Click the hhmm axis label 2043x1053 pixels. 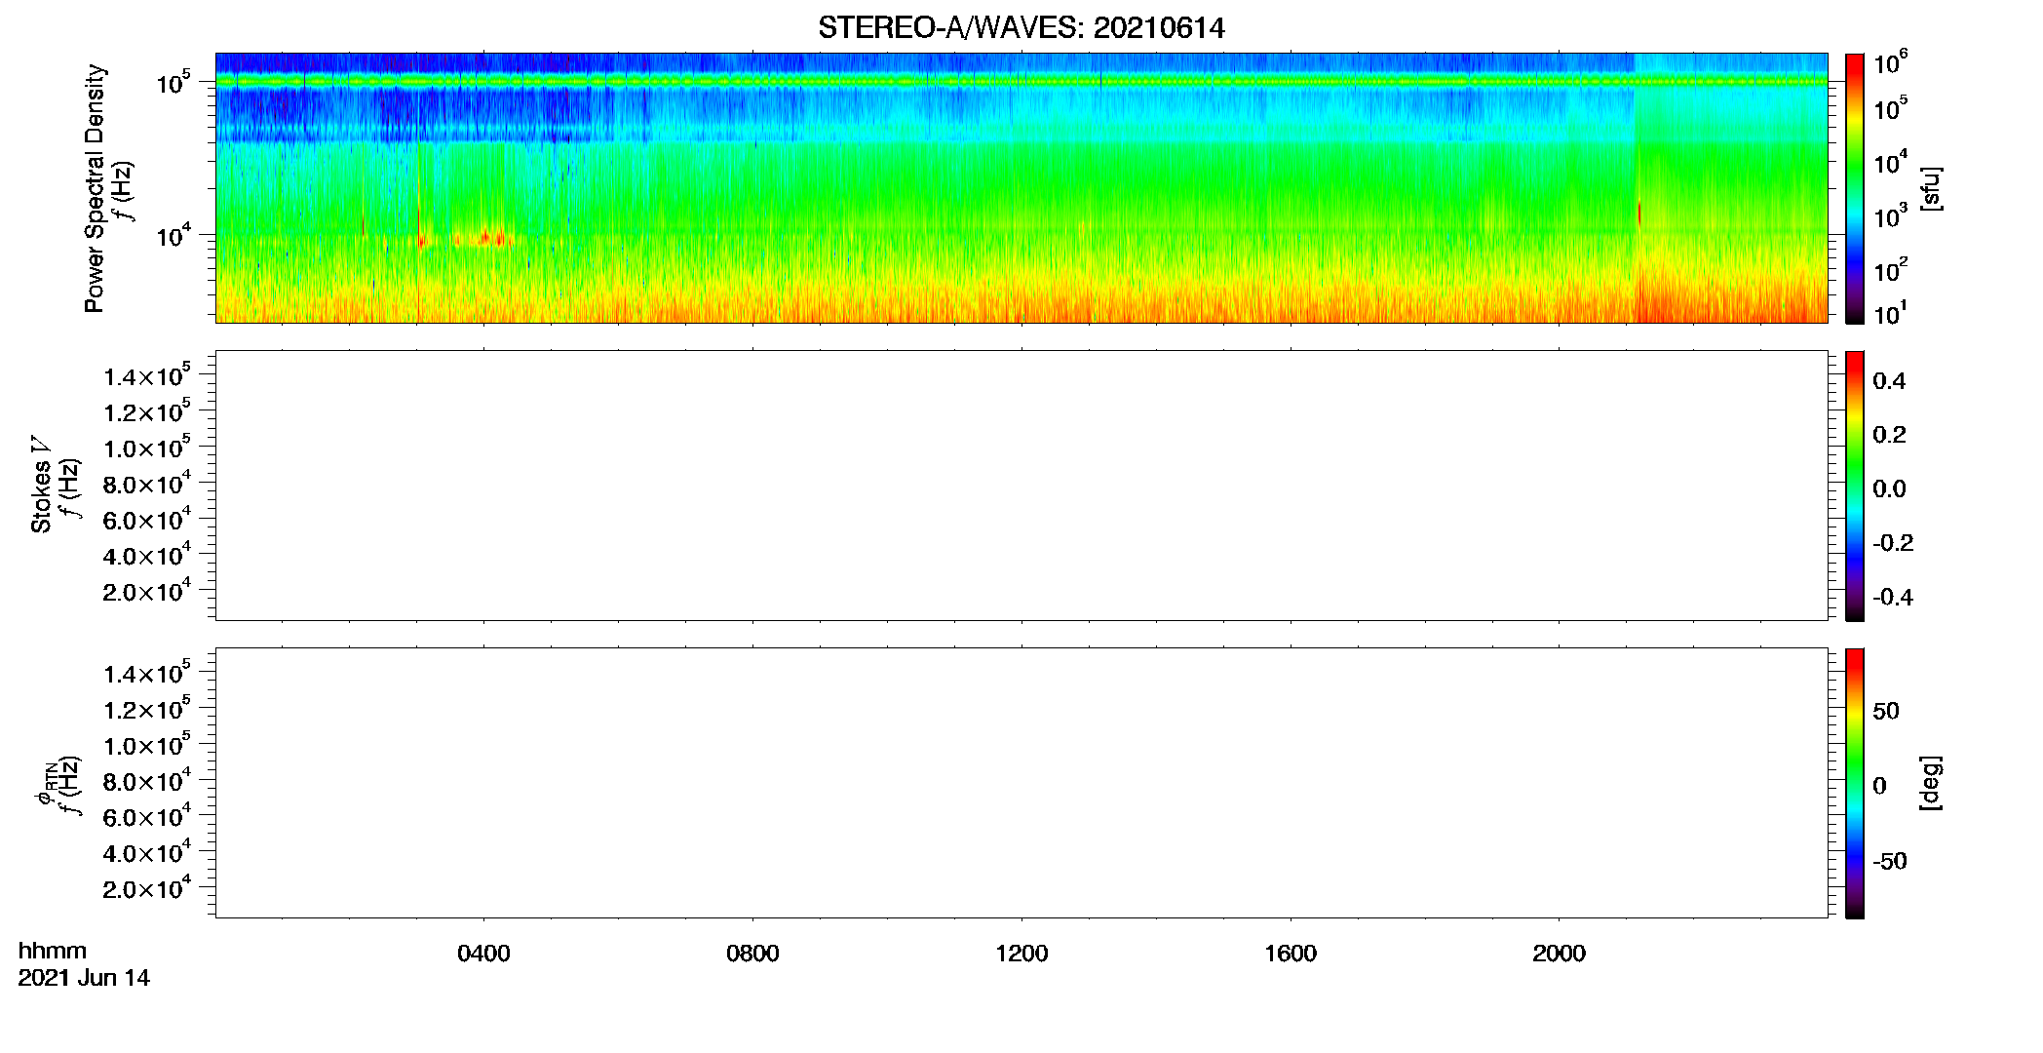tap(53, 951)
